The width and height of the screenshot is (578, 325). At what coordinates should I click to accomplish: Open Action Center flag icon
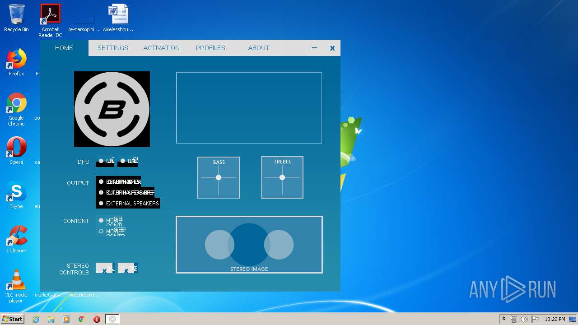[535, 319]
